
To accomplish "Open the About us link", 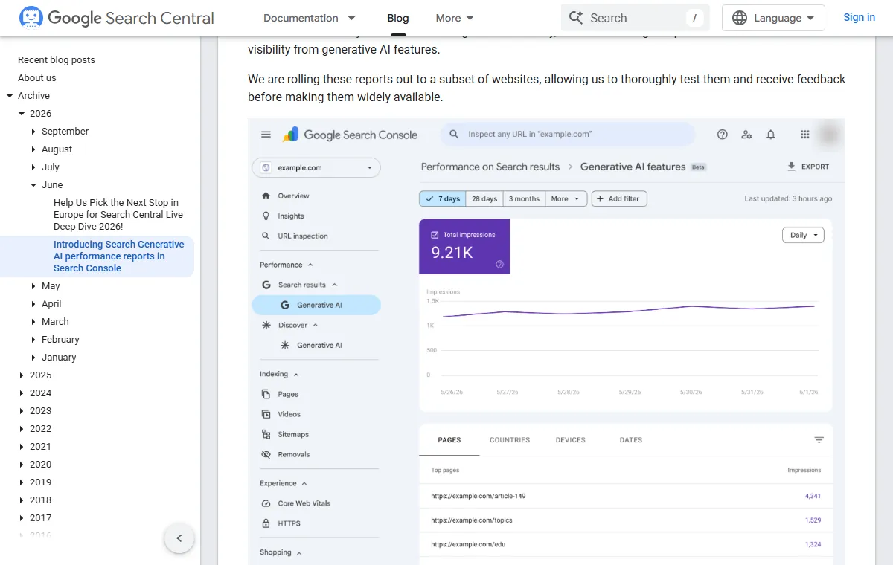I will [37, 77].
